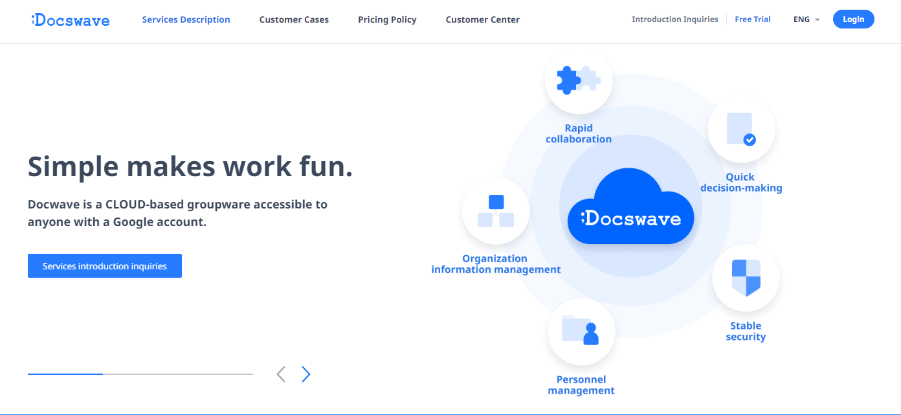Advance to next slide with right arrow

306,374
